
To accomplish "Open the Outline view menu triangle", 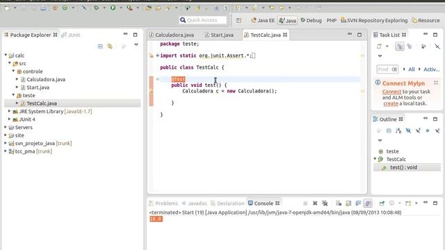I will point(380,140).
